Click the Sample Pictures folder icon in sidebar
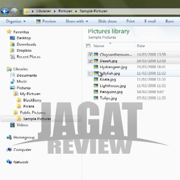 tap(19, 119)
